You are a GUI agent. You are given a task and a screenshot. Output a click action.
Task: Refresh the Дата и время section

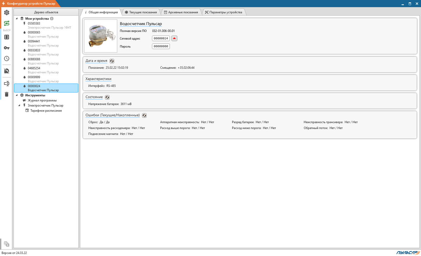pos(112,61)
